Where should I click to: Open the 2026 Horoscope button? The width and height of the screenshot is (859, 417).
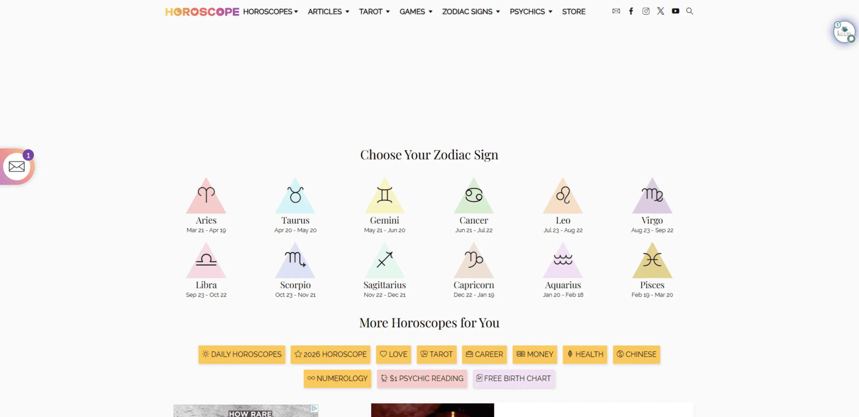click(330, 354)
